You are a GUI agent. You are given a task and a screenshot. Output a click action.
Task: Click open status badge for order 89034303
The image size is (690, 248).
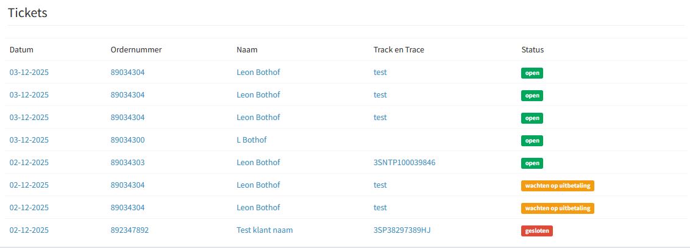point(532,163)
